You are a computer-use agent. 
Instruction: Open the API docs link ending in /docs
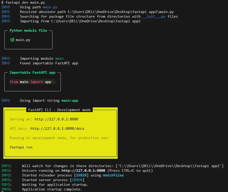pos(57,128)
